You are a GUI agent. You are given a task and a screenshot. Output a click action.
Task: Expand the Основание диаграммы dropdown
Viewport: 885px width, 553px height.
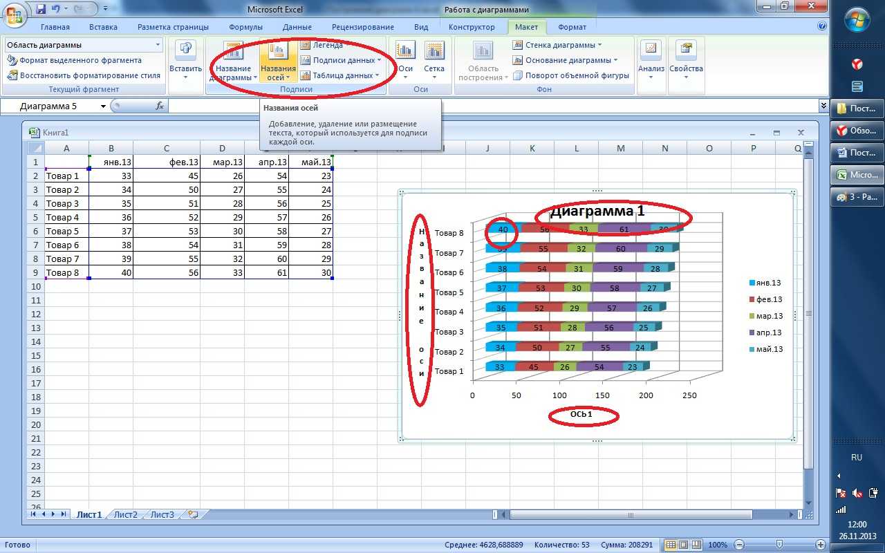click(616, 60)
